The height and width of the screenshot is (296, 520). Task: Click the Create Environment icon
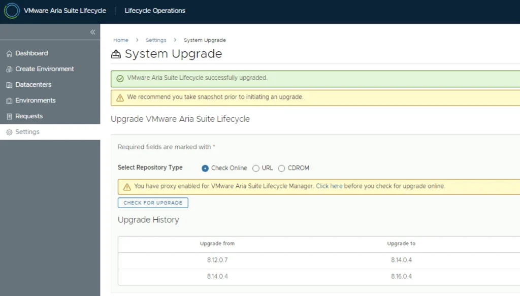(9, 69)
